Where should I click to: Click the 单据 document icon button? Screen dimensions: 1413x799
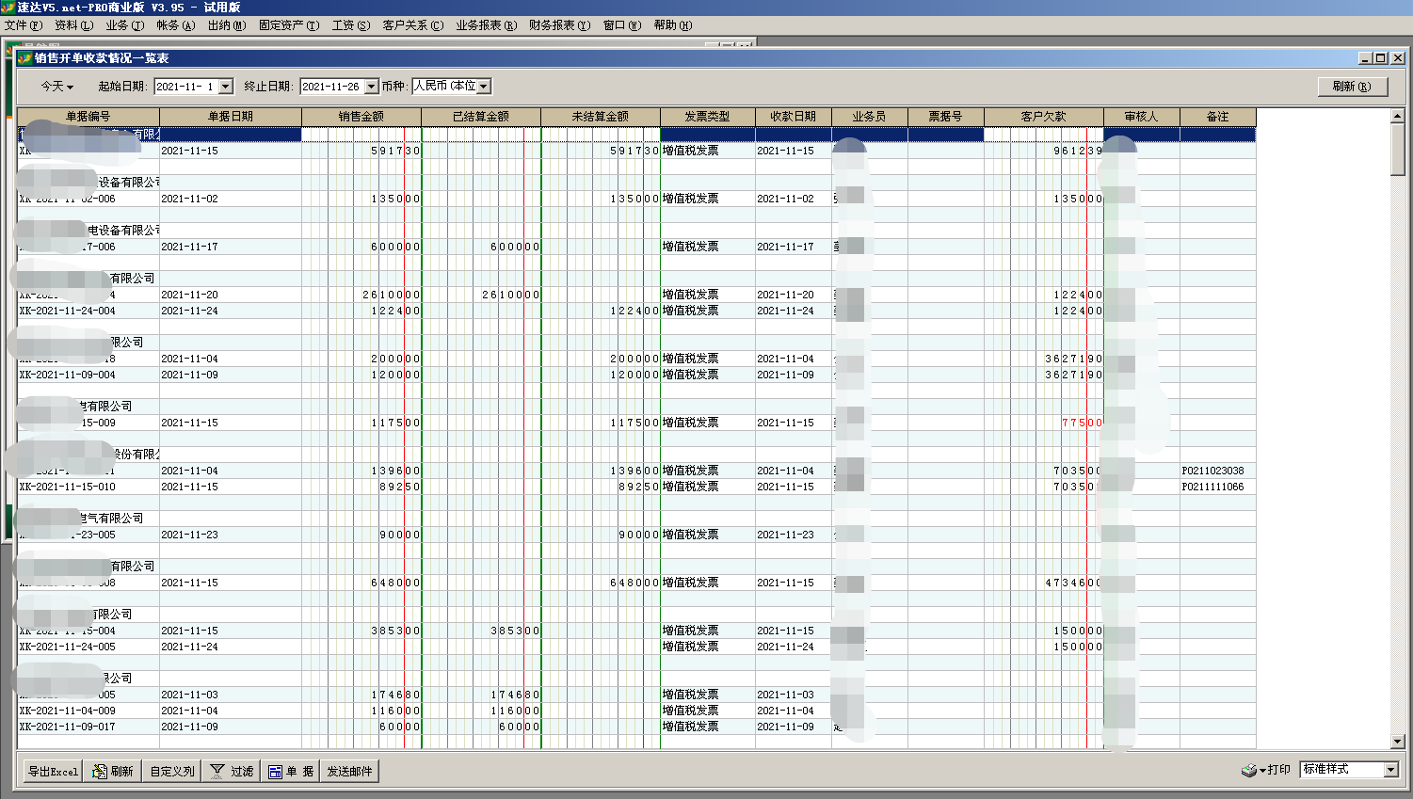click(x=275, y=772)
